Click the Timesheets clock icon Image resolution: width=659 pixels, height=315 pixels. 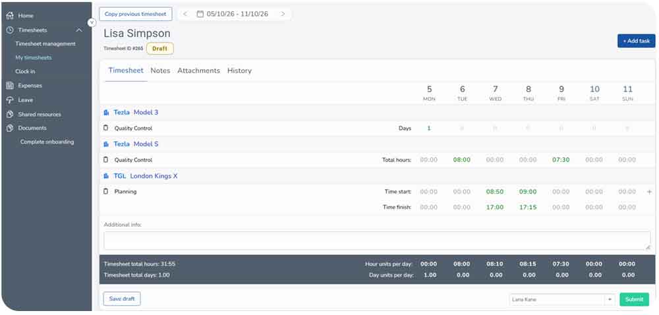click(10, 30)
